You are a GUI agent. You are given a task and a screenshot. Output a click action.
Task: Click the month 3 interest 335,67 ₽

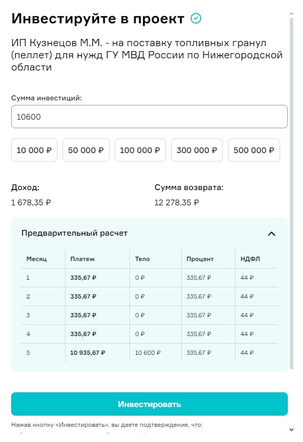pos(198,315)
